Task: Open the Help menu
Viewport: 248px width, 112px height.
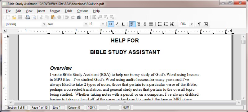Action: point(96,11)
